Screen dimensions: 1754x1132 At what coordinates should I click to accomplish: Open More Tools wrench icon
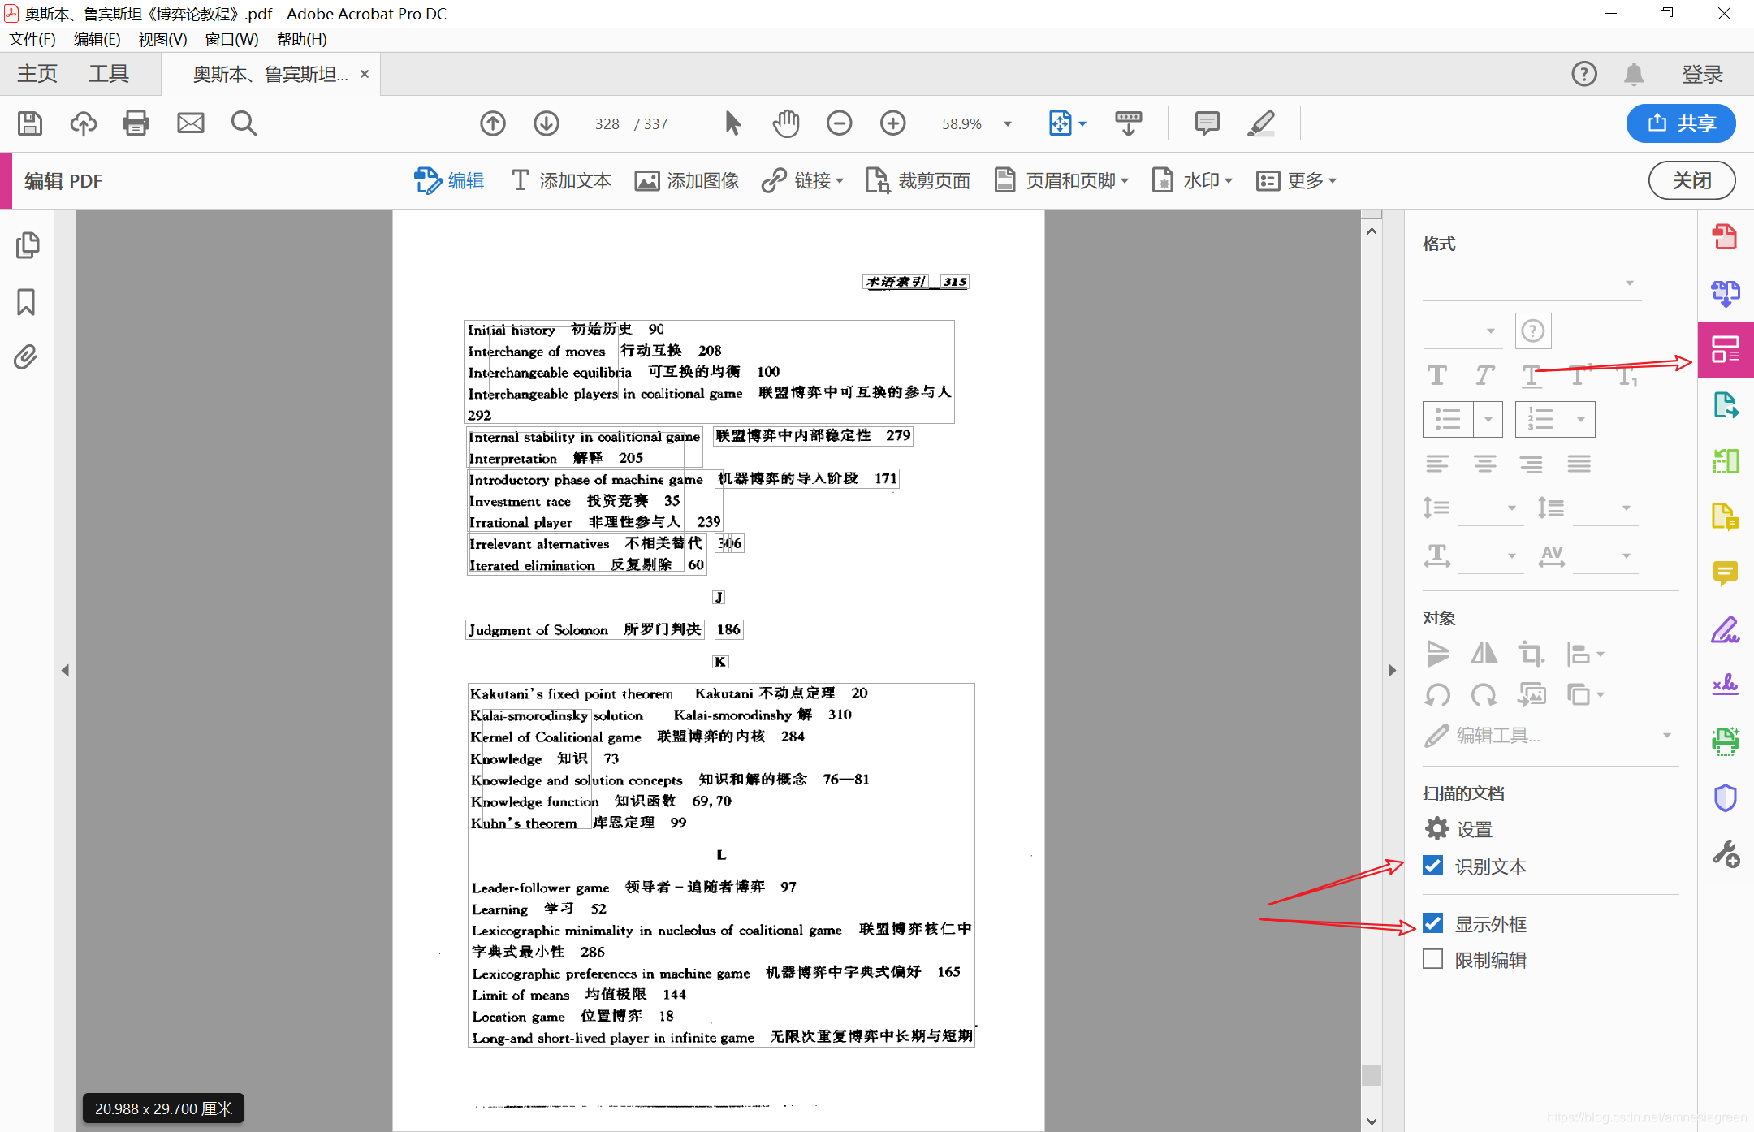coord(1725,854)
